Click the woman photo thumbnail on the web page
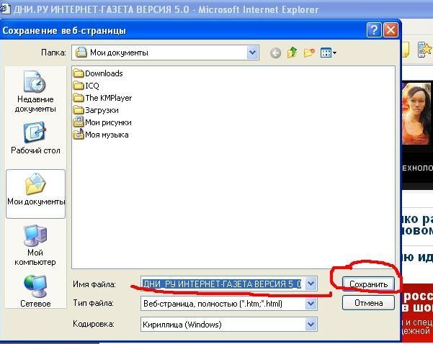This screenshot has height=344, width=433. (x=416, y=113)
